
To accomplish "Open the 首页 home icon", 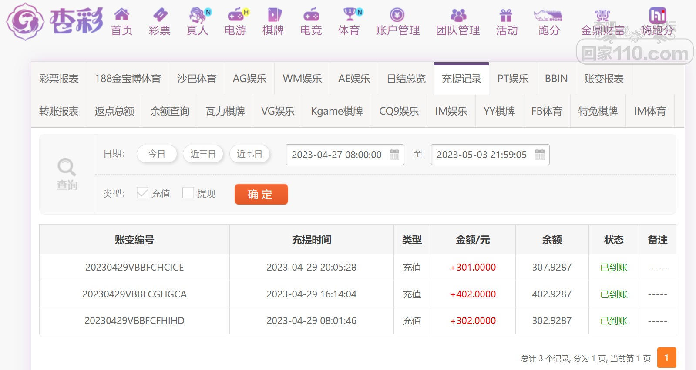I will pyautogui.click(x=121, y=15).
